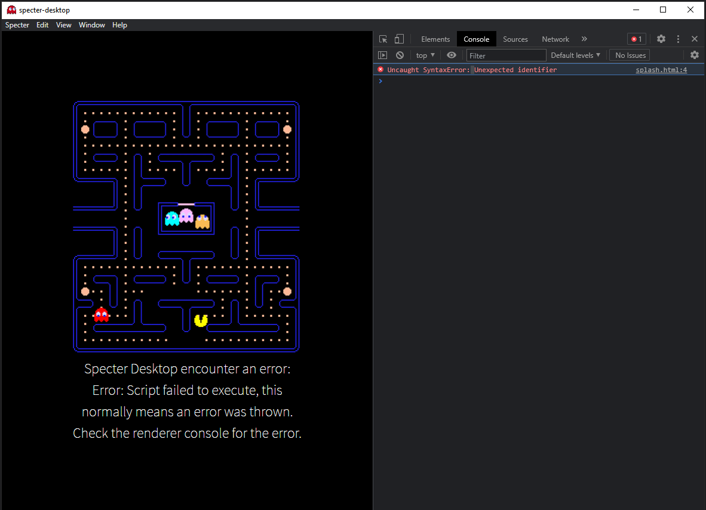Open the Help menu
Screen dimensions: 706x510
click(119, 25)
